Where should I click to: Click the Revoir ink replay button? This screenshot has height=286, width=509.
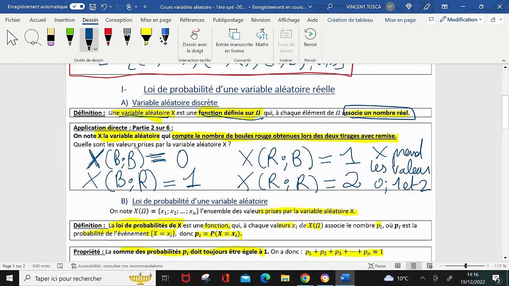tap(310, 38)
